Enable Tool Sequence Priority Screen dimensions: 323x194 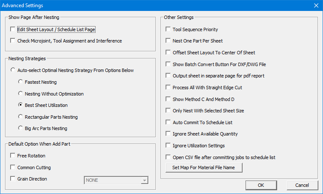(x=168, y=29)
